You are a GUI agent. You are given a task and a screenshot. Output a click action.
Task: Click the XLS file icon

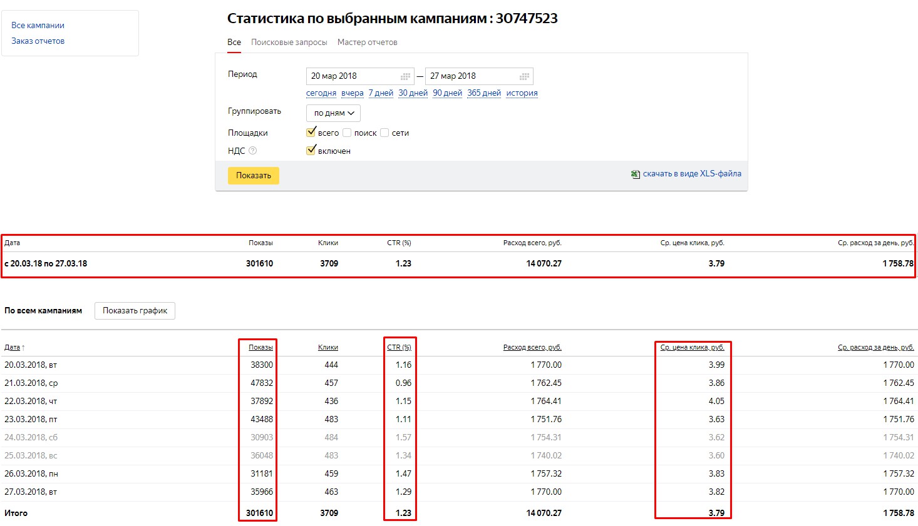point(635,174)
